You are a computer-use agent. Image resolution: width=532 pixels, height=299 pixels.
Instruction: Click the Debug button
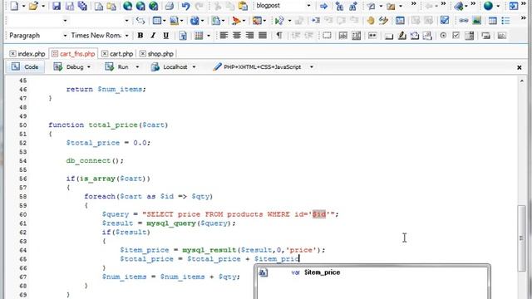pyautogui.click(x=68, y=66)
